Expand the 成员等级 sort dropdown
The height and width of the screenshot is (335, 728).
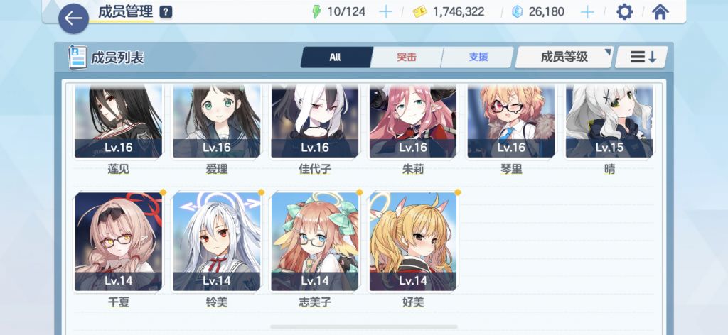(564, 57)
